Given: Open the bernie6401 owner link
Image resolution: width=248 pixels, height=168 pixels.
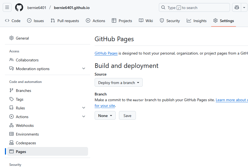Looking at the screenshot, I should point(37,8).
